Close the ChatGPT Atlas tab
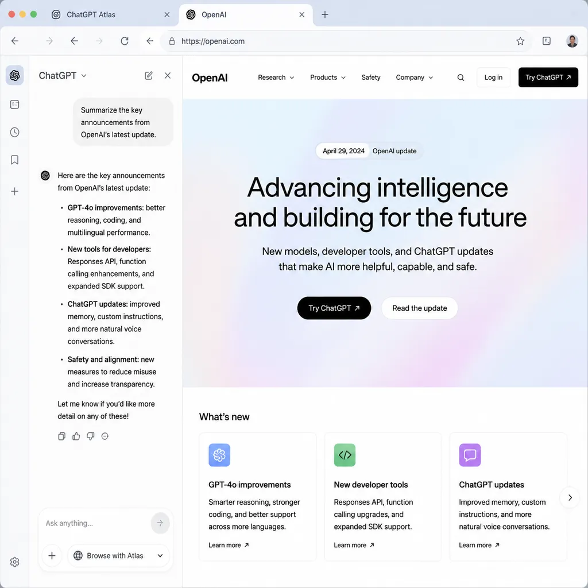Image resolution: width=588 pixels, height=588 pixels. [167, 14]
